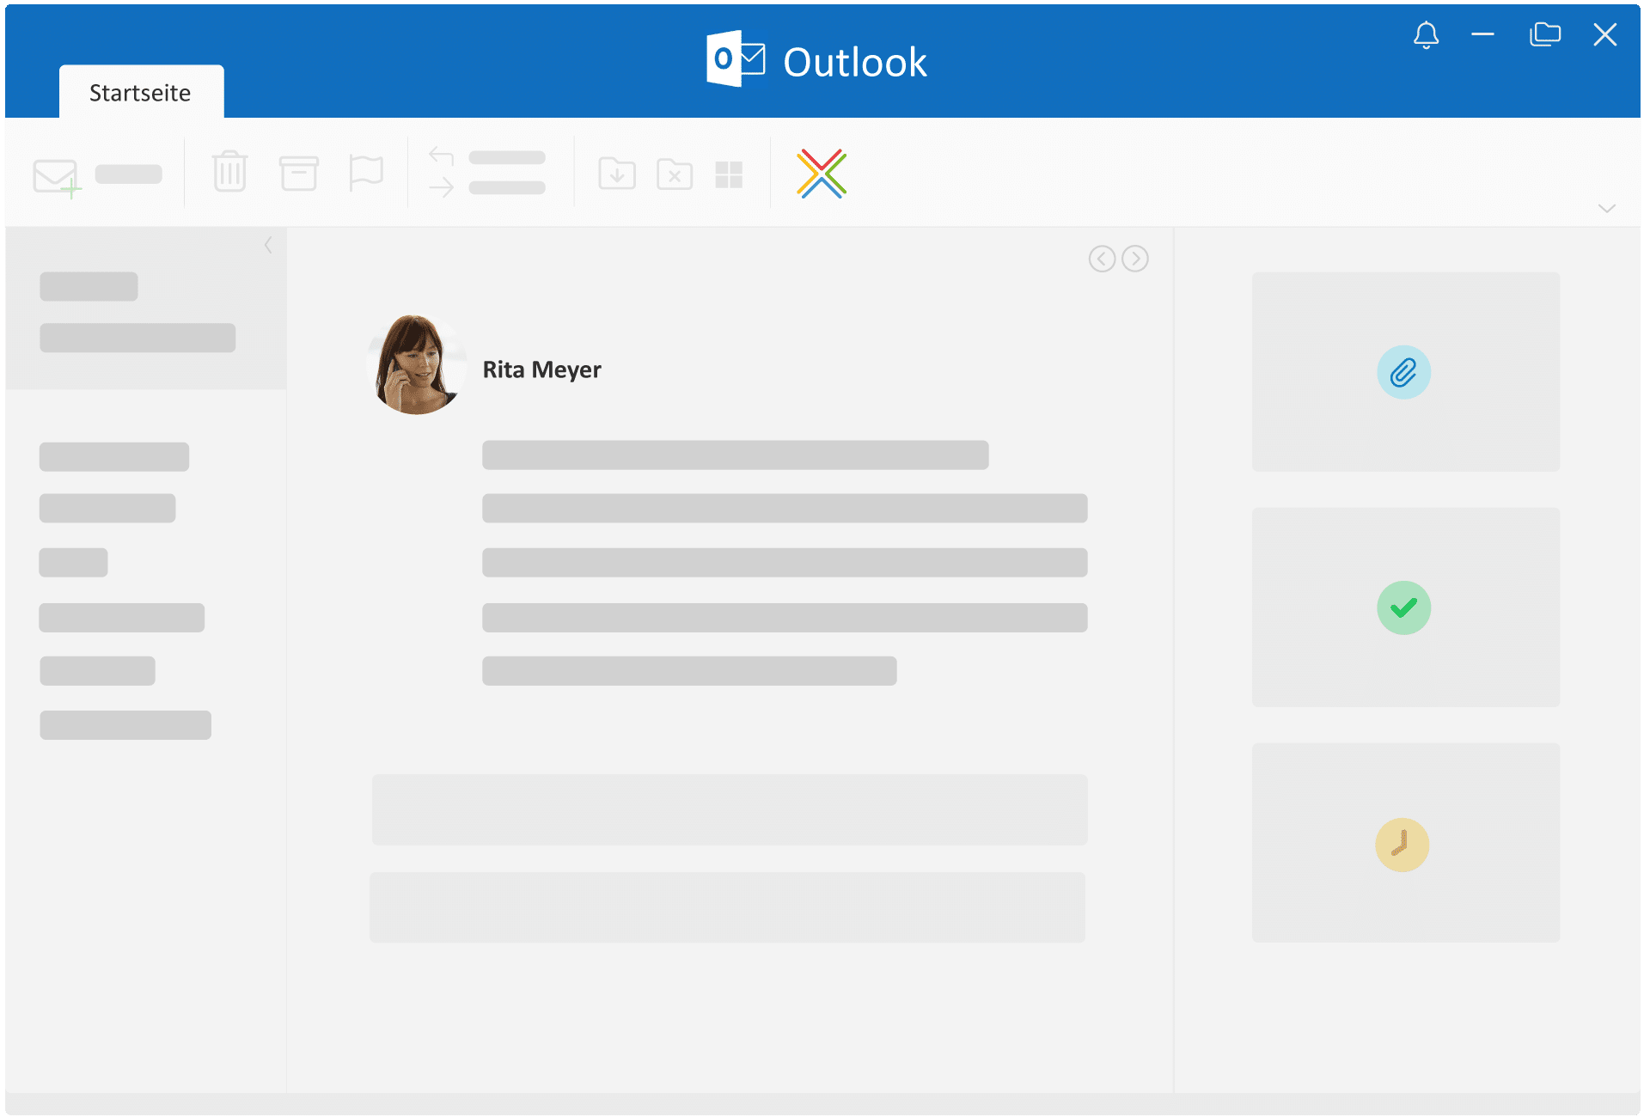Open the notifications bell
This screenshot has height=1117, width=1650.
click(x=1427, y=35)
